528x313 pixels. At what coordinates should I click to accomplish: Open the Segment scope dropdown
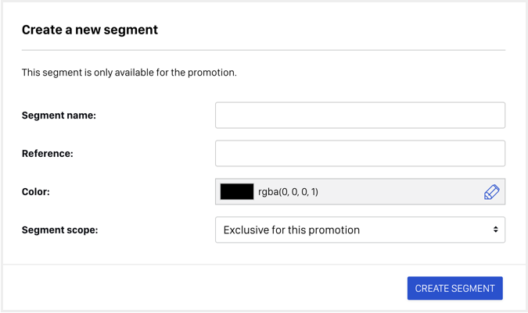click(360, 229)
